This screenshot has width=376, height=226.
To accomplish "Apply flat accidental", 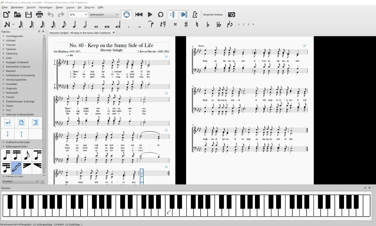I will tap(208, 24).
